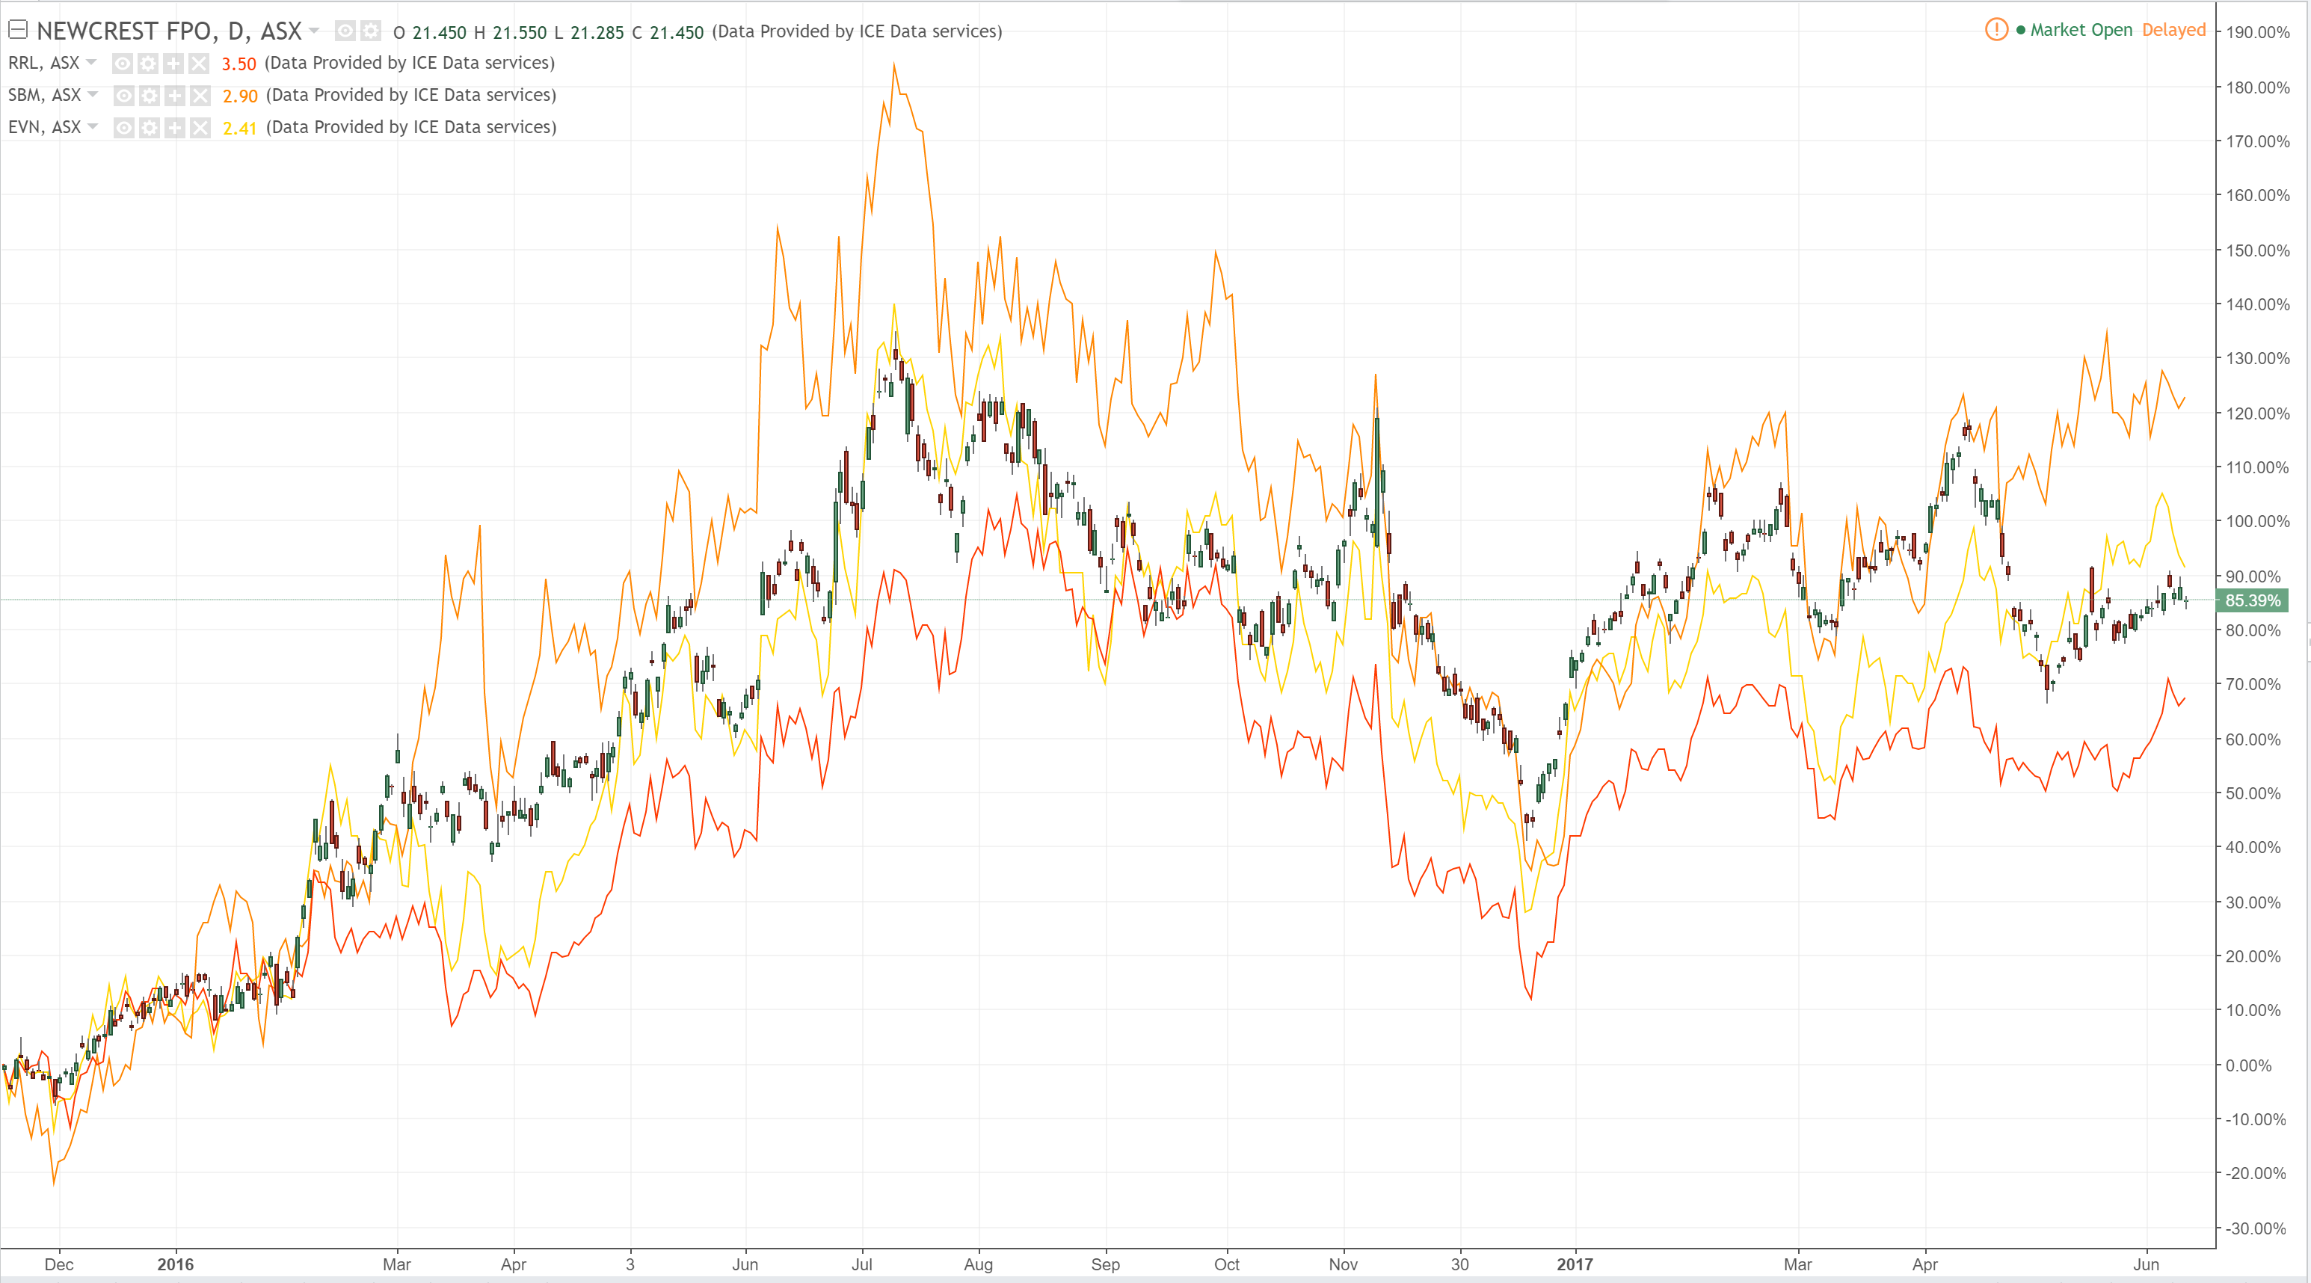Open settings gear for NEWCREST FPO series
The image size is (2311, 1283).
point(371,31)
